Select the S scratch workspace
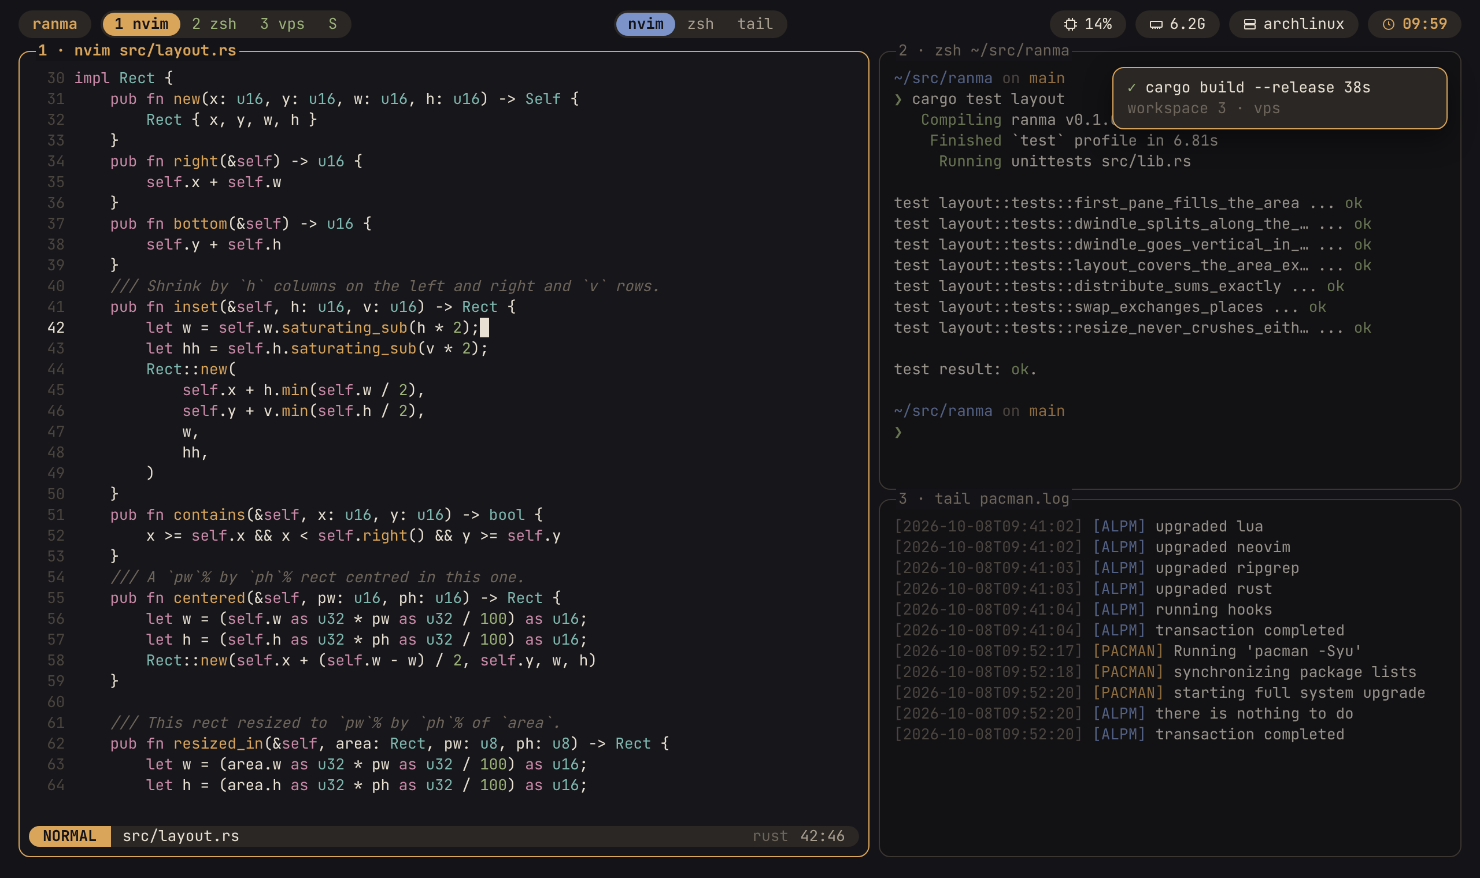This screenshot has width=1480, height=878. 332,24
